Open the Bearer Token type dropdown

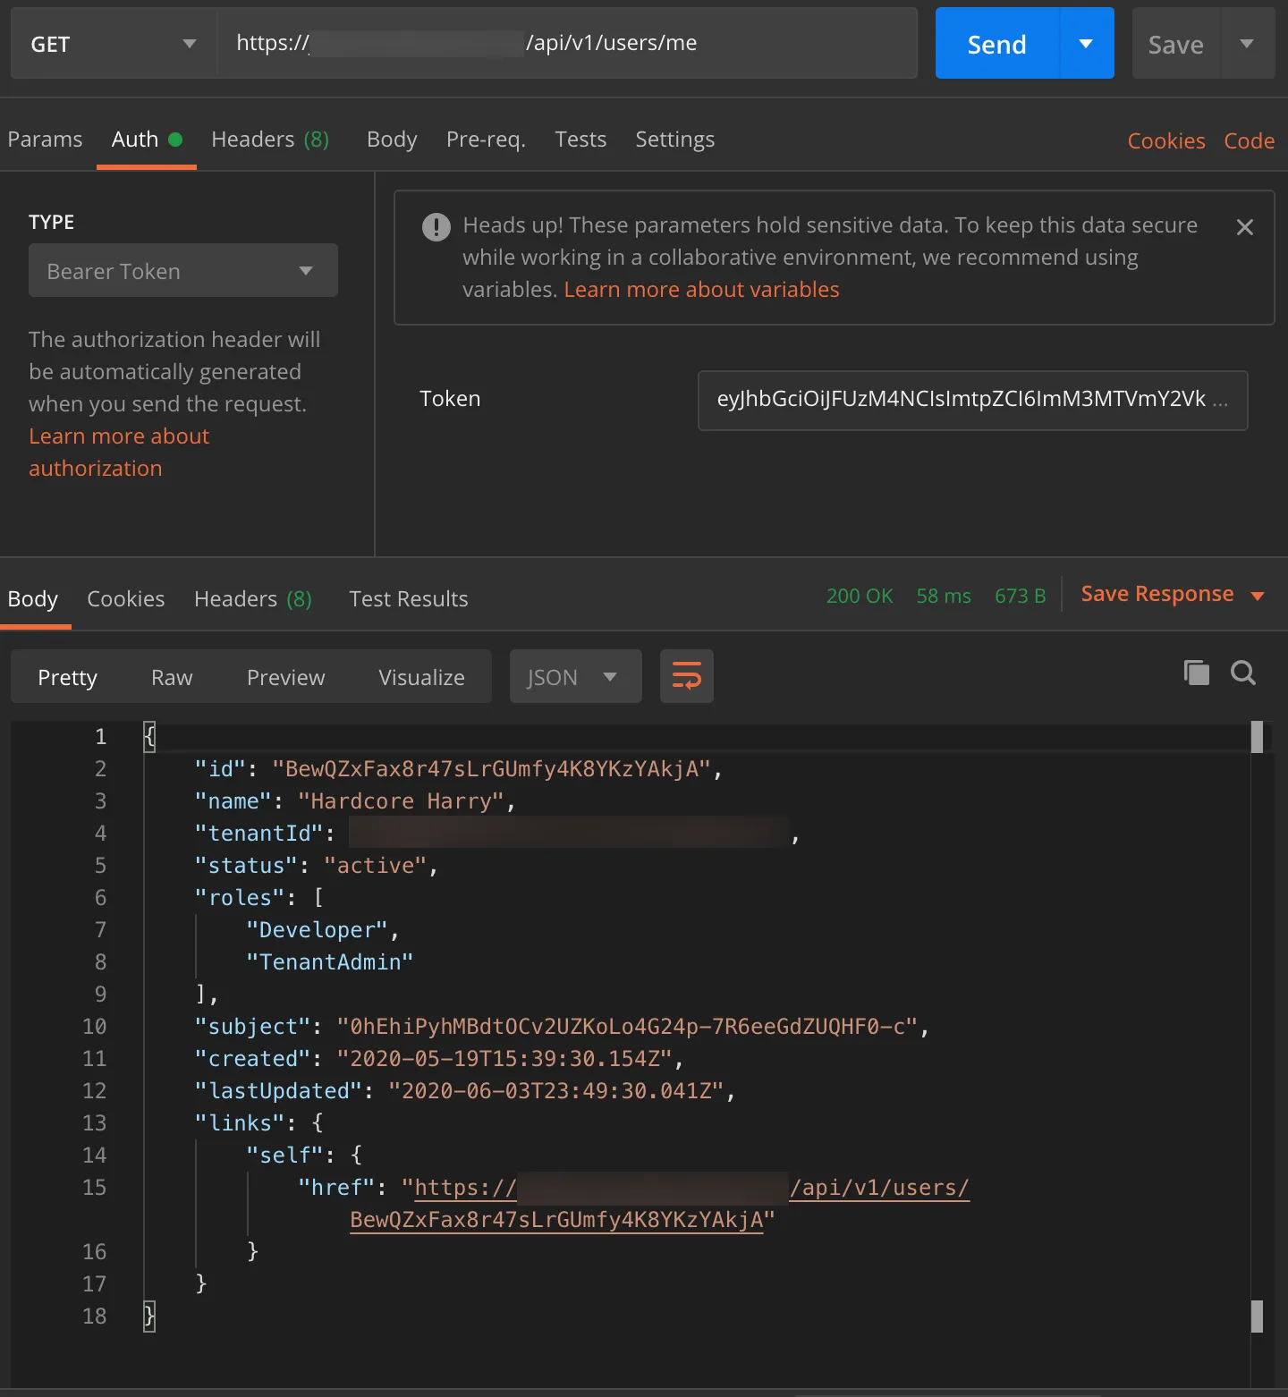click(x=183, y=270)
